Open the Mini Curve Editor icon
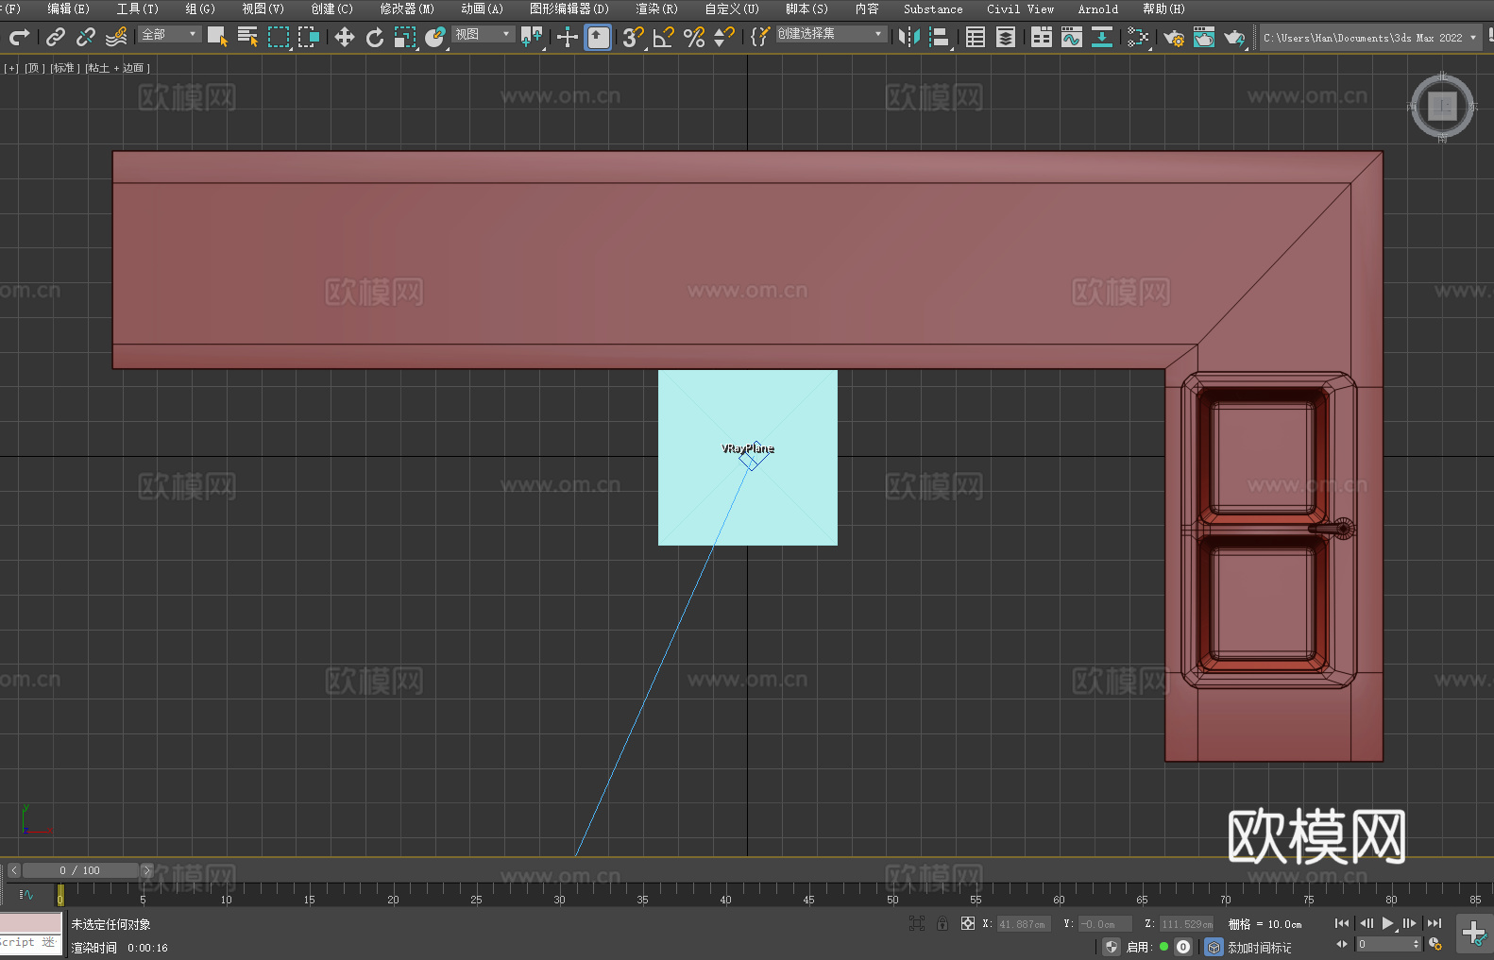This screenshot has width=1494, height=960. [x=26, y=894]
